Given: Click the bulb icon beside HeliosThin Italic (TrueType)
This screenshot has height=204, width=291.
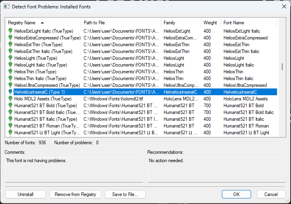Looking at the screenshot, I should pyautogui.click(x=10, y=78).
